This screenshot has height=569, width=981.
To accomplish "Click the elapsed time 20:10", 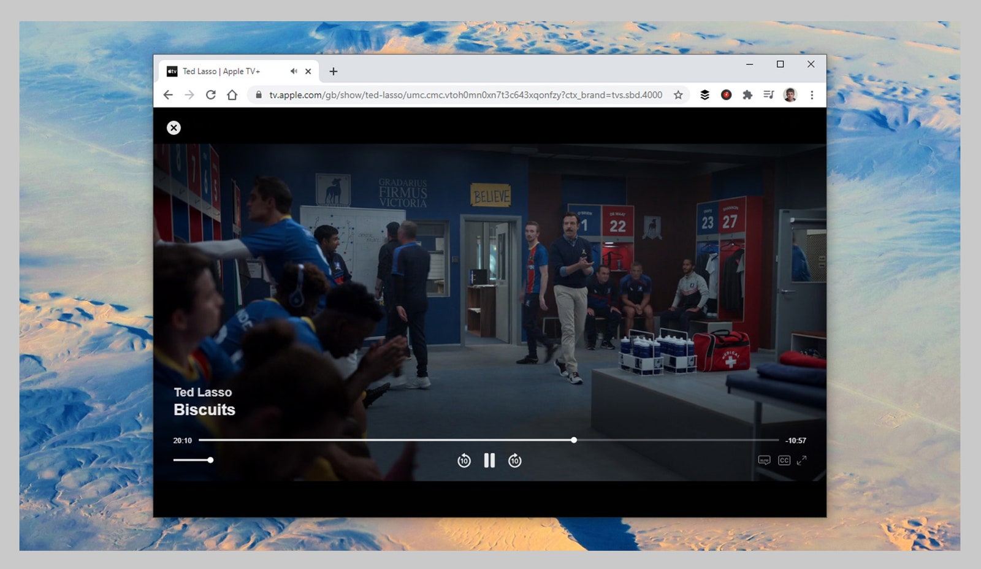I will pyautogui.click(x=183, y=440).
